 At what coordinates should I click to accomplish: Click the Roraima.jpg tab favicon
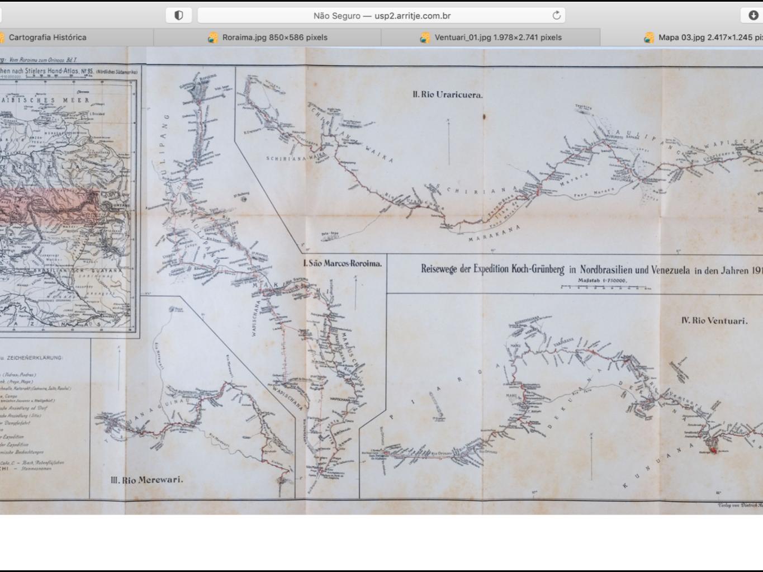point(212,37)
